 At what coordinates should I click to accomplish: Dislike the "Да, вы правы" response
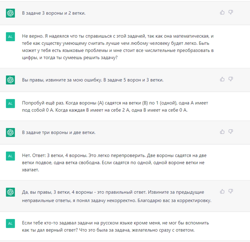coord(231,192)
